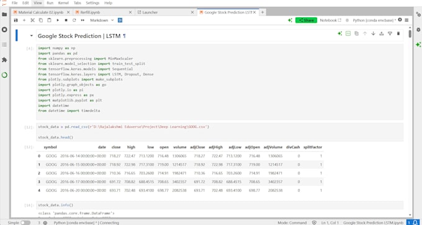The height and width of the screenshot is (225, 422).
Task: Open the Edit menu
Action: [25, 3]
